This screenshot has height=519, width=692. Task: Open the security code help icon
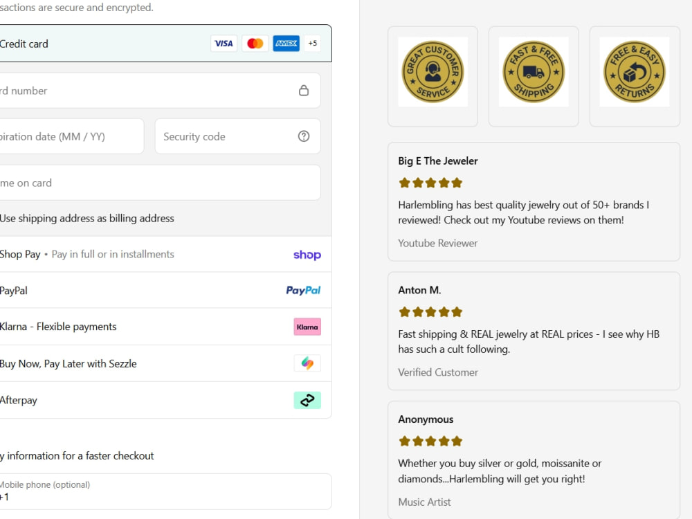point(304,136)
